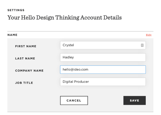Click the divider line below the form
The width and height of the screenshot is (161, 115).
pos(80,112)
